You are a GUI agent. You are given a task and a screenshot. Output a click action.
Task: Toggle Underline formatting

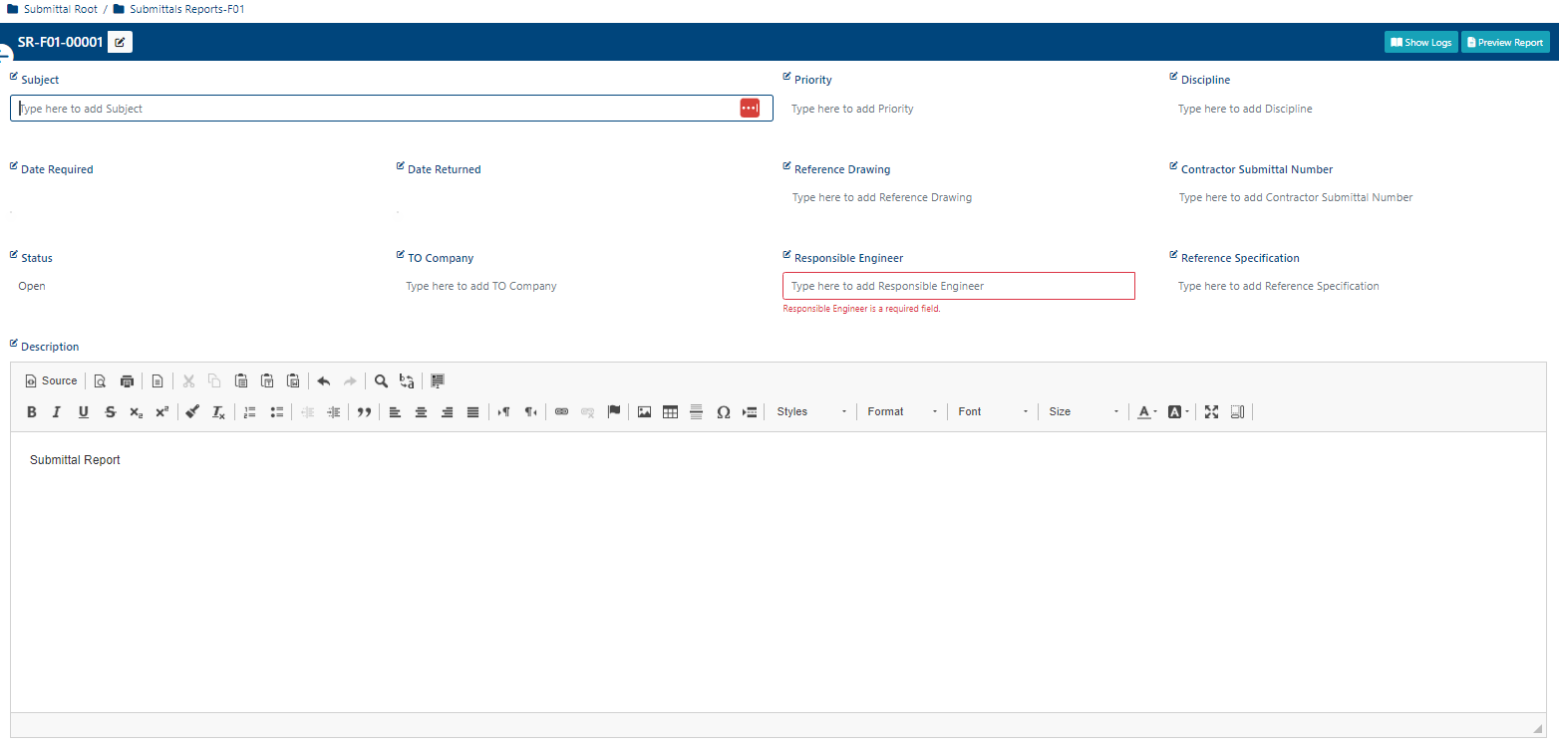84,411
